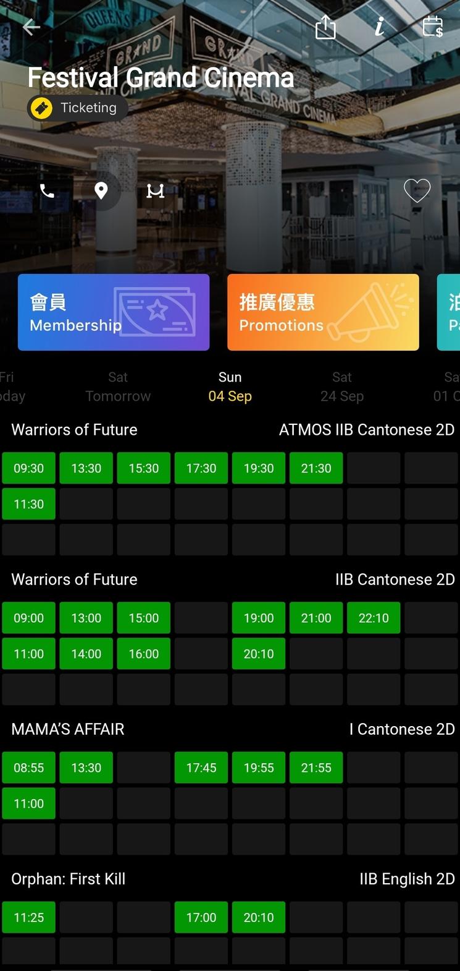Switch to the Sat Tomorrow date tab

tap(118, 387)
